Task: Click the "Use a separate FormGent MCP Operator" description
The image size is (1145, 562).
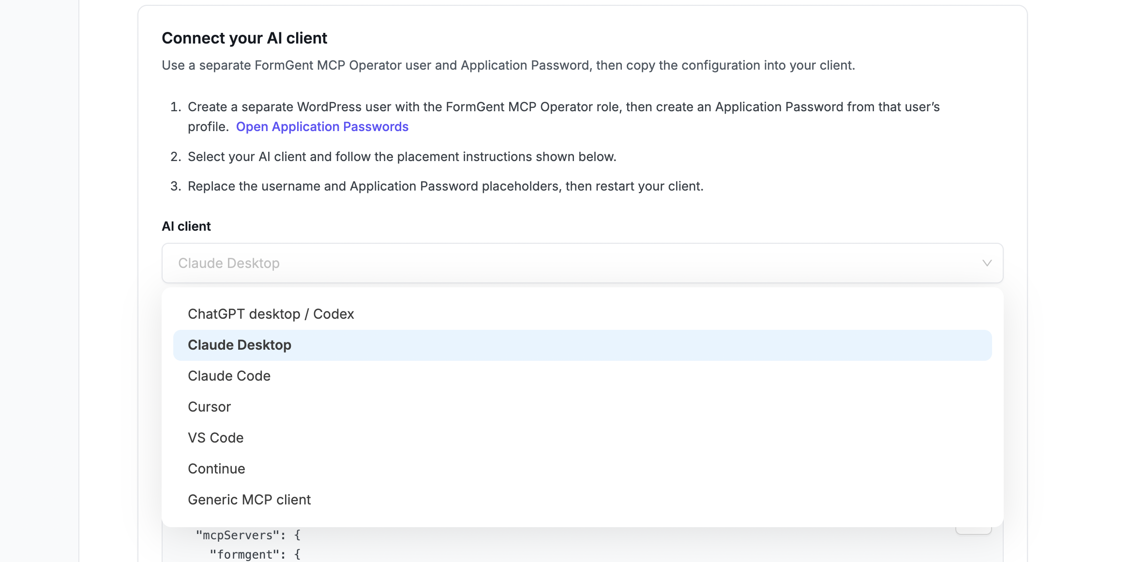Action: pyautogui.click(x=508, y=65)
